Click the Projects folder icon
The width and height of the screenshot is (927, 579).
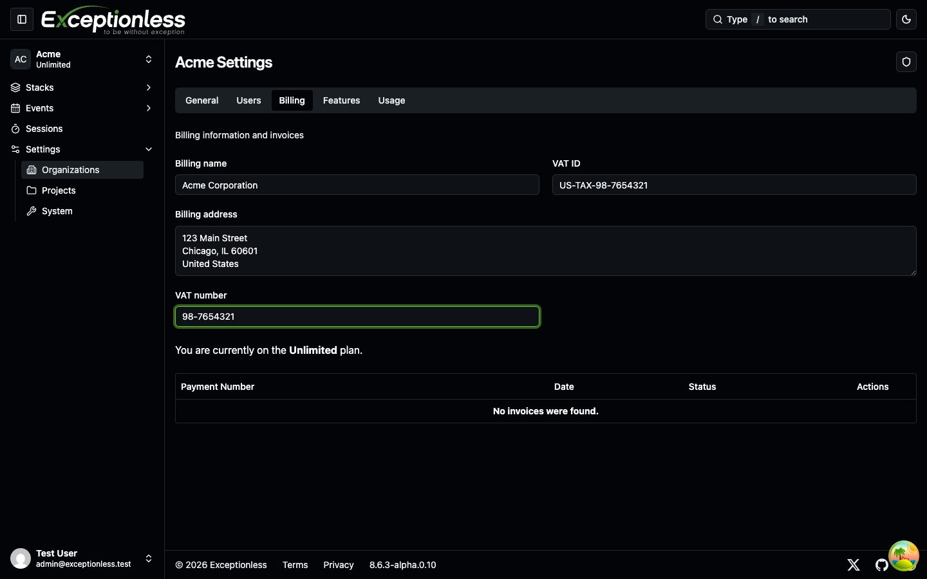point(32,190)
